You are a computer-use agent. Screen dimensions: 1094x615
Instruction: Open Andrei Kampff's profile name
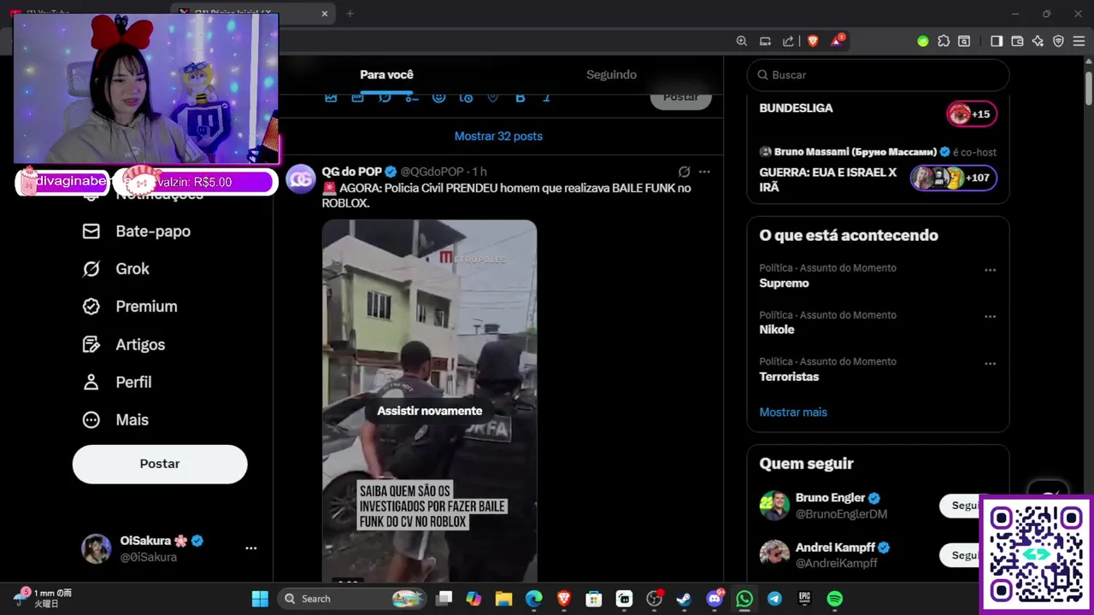(834, 548)
